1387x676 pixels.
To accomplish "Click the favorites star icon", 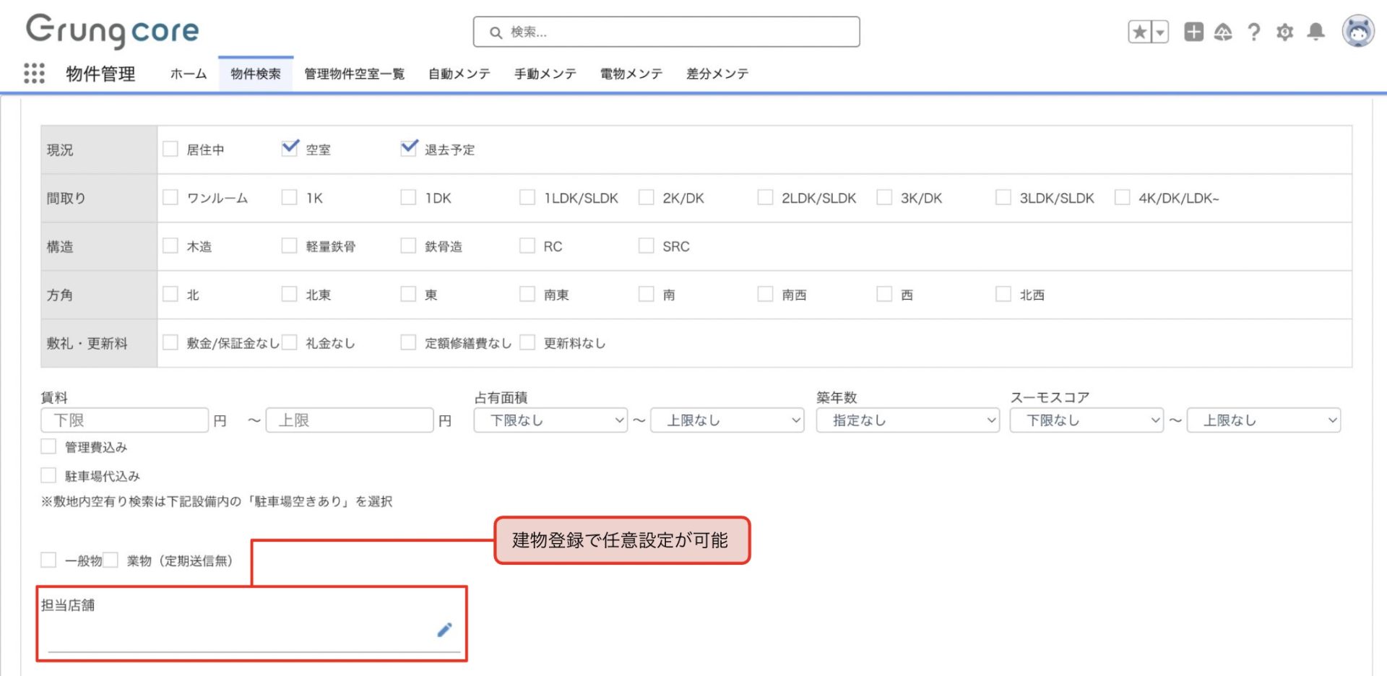I will (1139, 32).
